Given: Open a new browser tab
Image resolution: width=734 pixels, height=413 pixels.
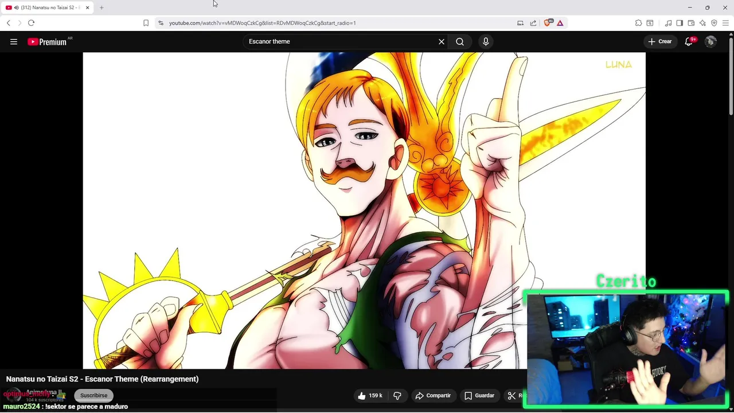Looking at the screenshot, I should pyautogui.click(x=101, y=7).
